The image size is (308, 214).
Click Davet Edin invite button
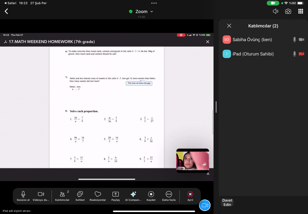[x=227, y=202]
